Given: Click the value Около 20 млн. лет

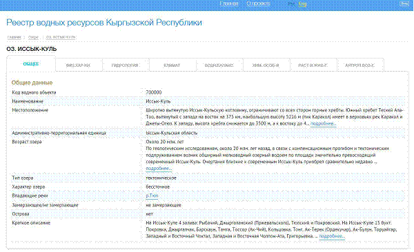Looking at the screenshot, I should (x=165, y=142).
